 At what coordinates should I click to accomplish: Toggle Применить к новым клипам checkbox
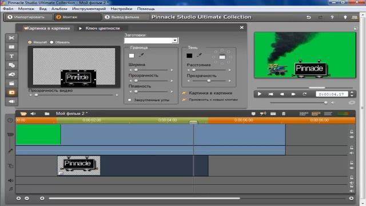coord(184,100)
